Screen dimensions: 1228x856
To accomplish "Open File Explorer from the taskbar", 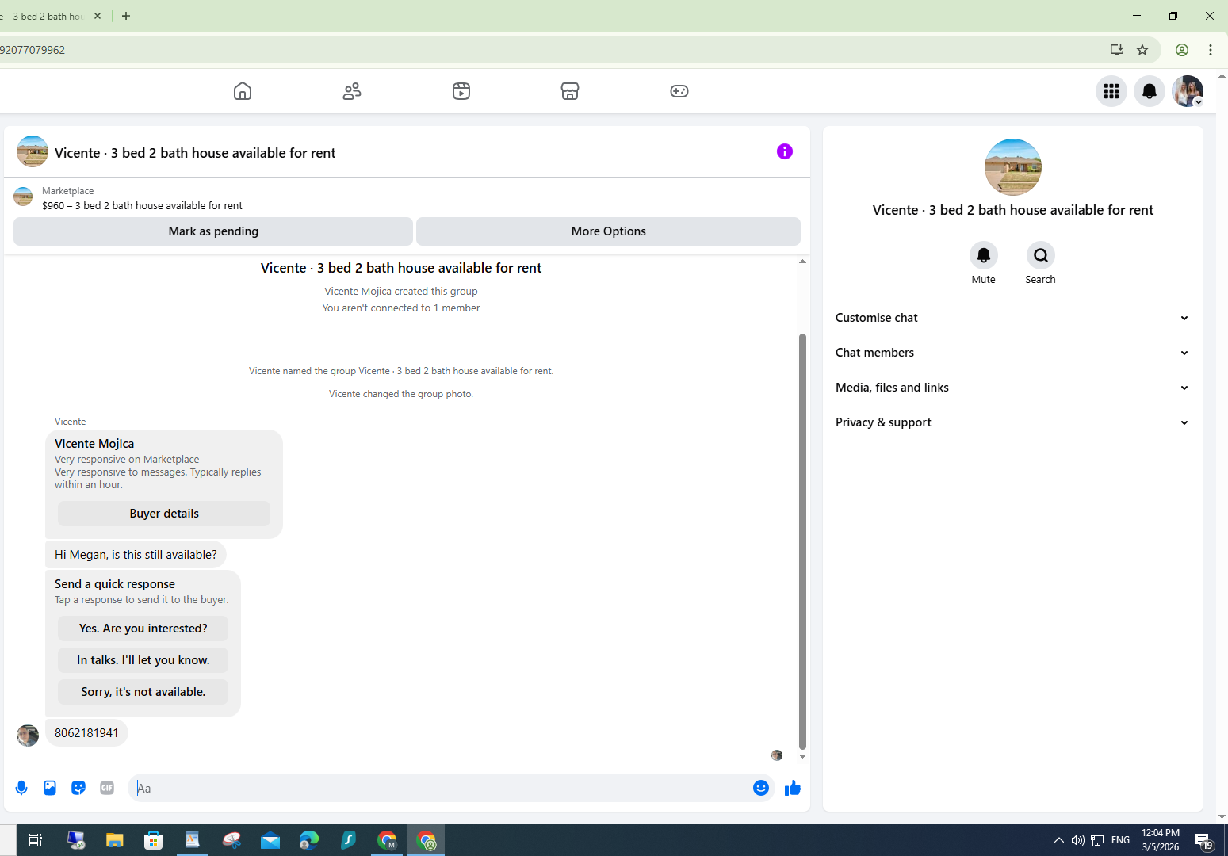I will [x=115, y=840].
